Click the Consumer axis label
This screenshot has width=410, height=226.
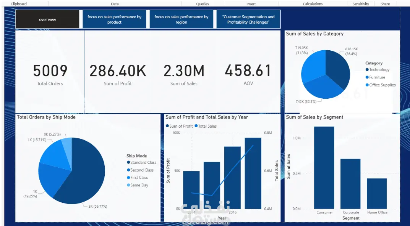(x=325, y=212)
